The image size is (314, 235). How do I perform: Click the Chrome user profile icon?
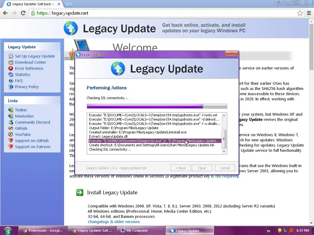tap(278, 2)
